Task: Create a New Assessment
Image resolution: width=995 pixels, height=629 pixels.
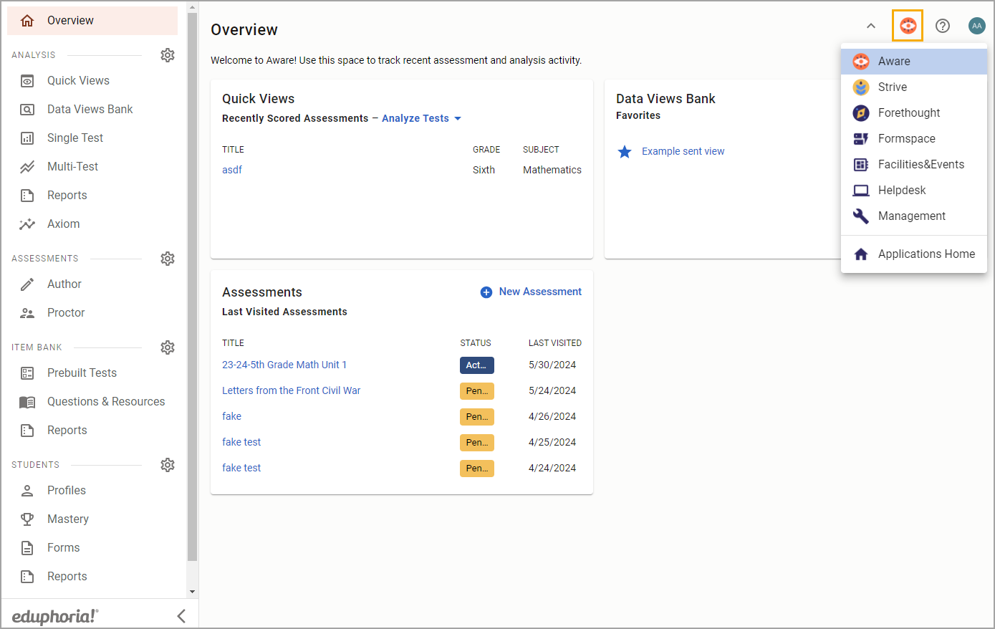Action: tap(531, 292)
